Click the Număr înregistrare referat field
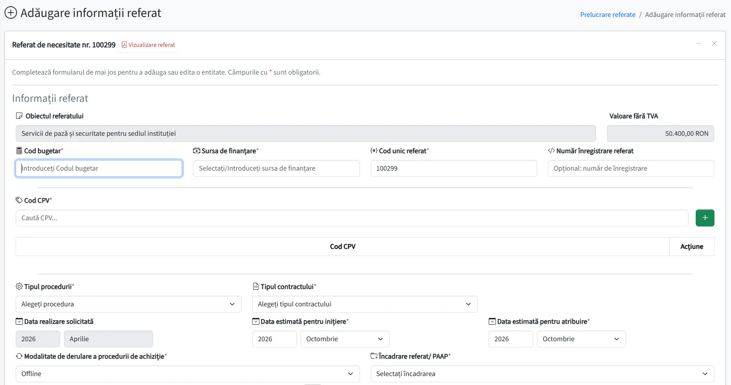The width and height of the screenshot is (731, 385). [x=631, y=168]
